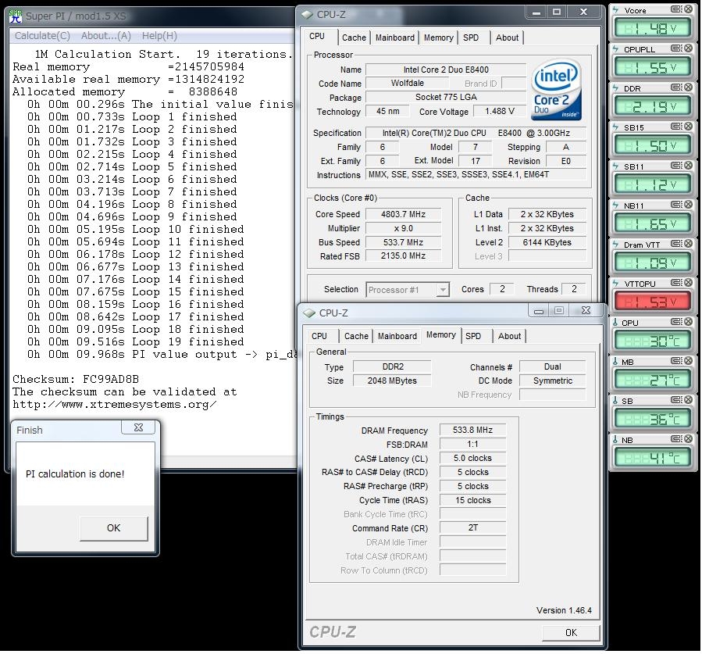The image size is (702, 654).
Task: Close the red VTTCPU voltage gadget
Action: coord(688,284)
